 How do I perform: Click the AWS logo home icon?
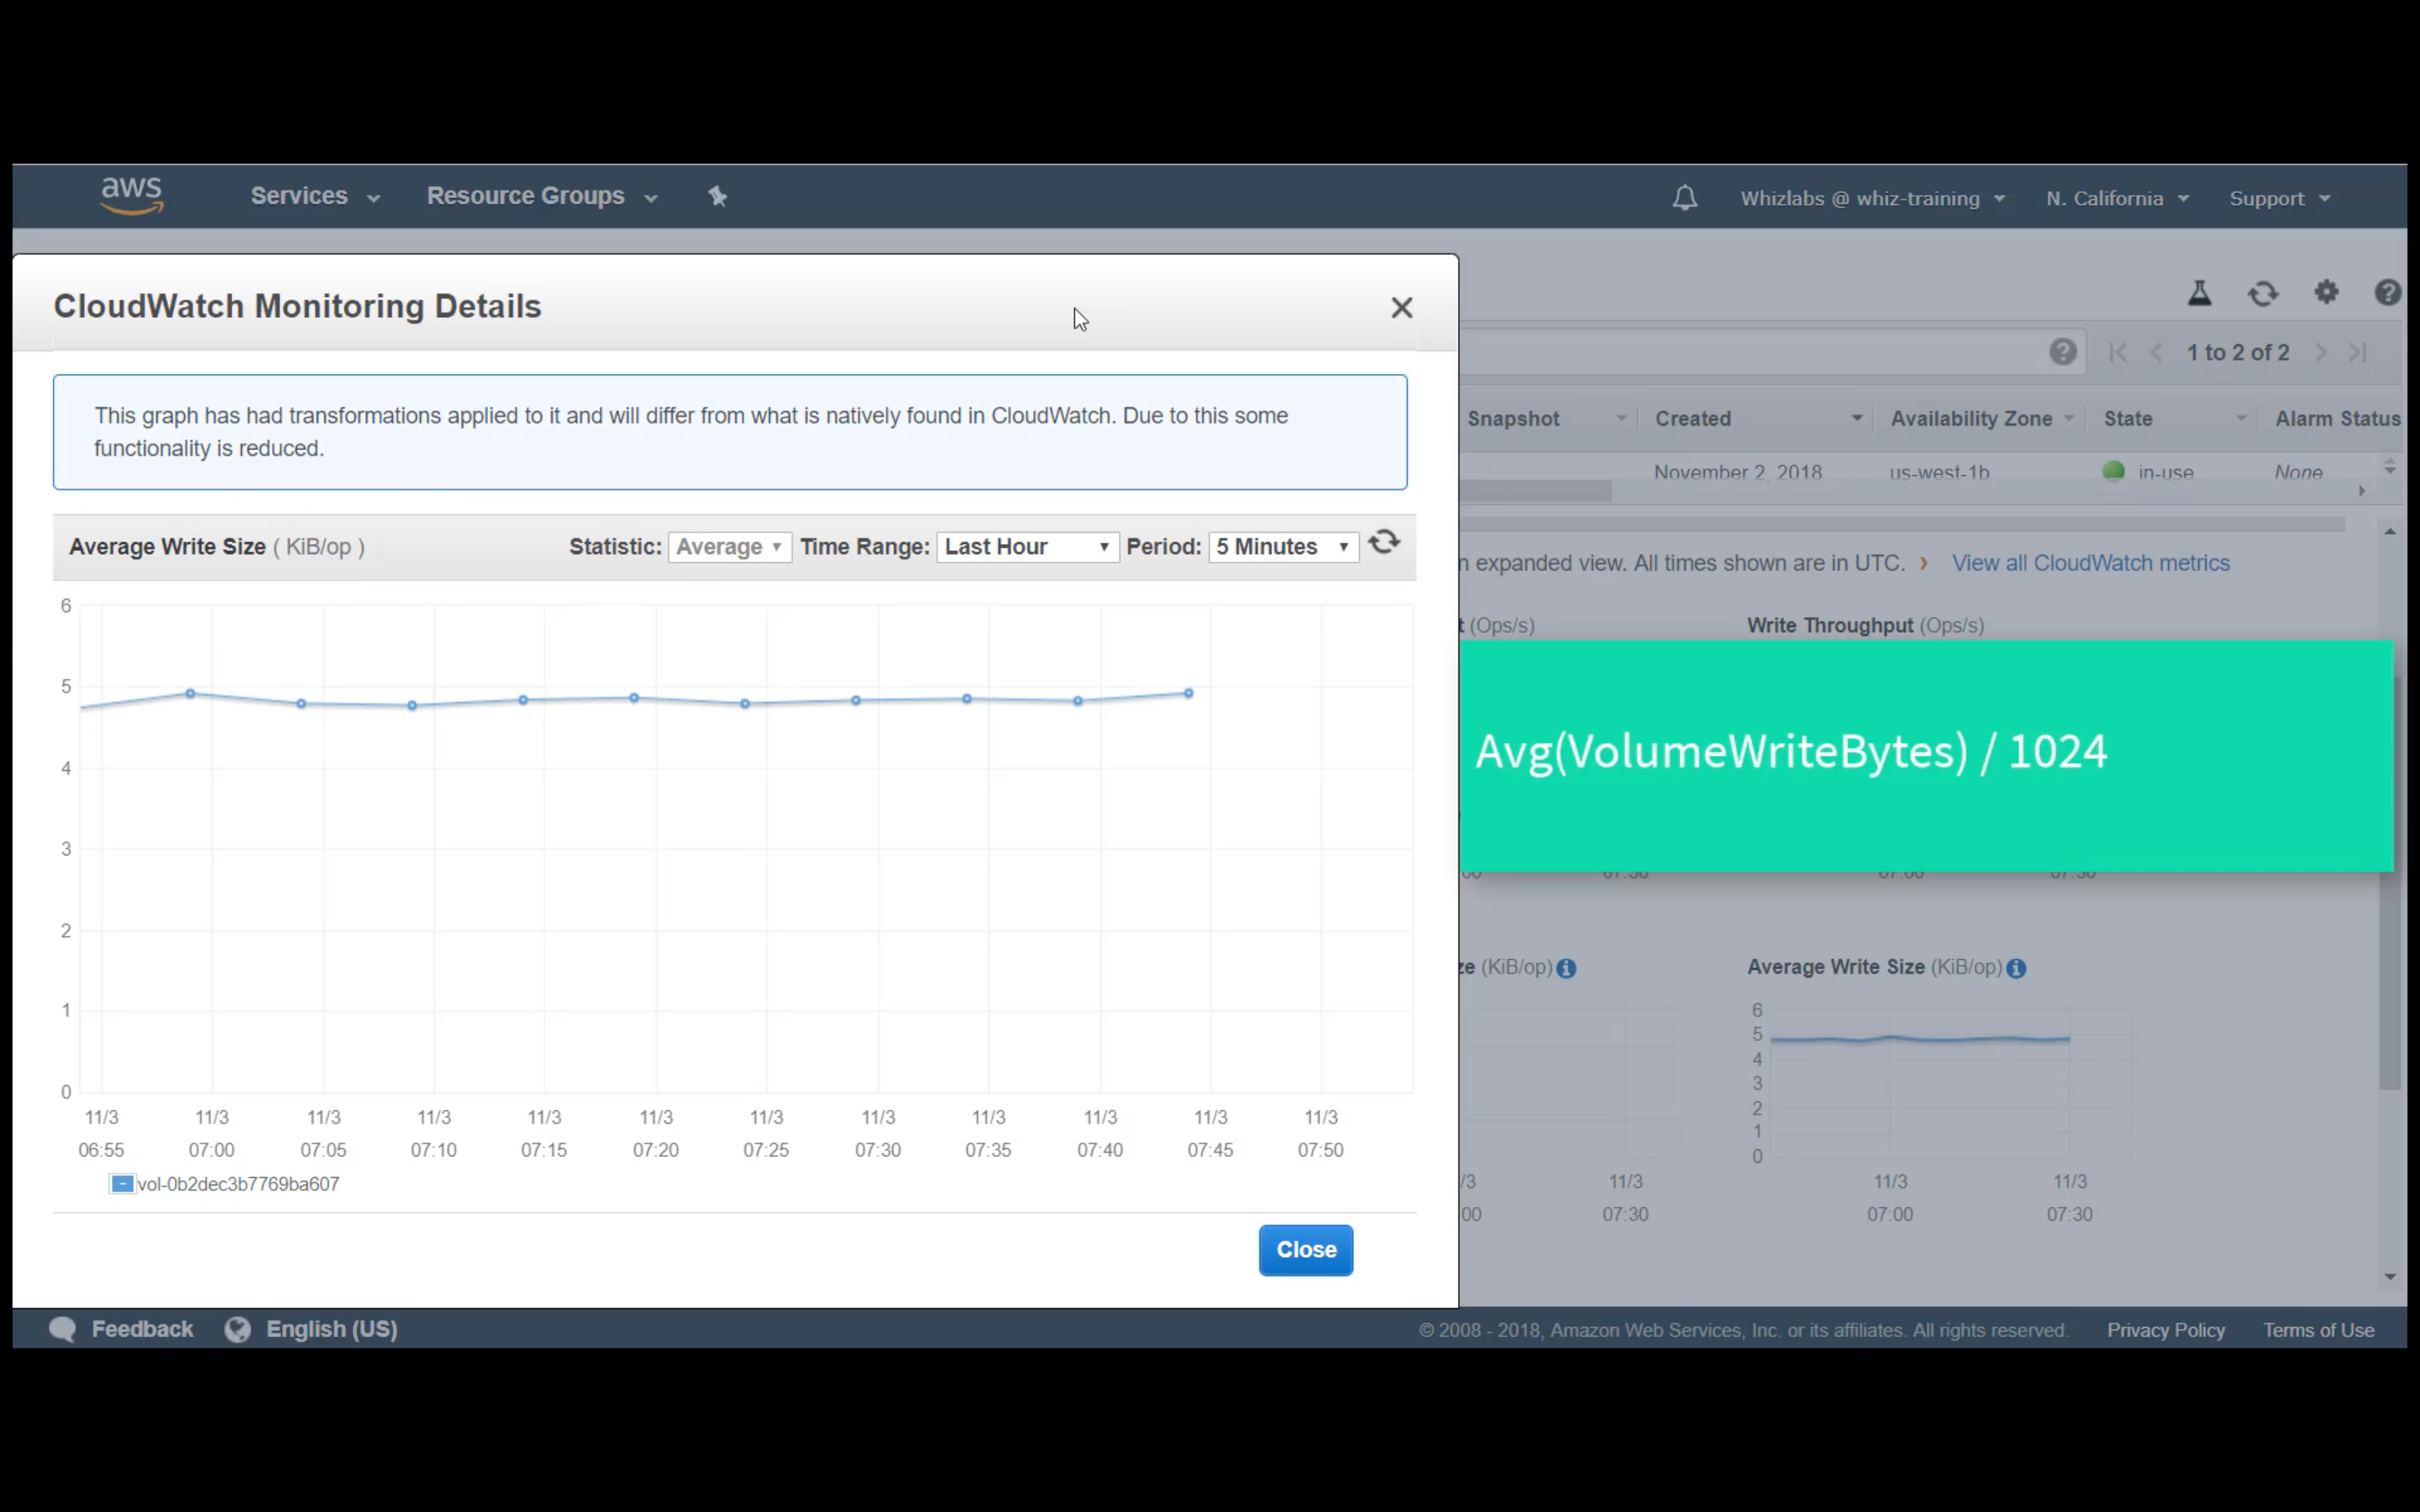(x=131, y=195)
